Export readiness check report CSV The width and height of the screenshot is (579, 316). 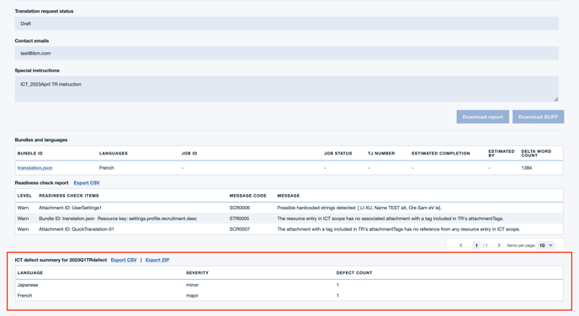pyautogui.click(x=87, y=183)
